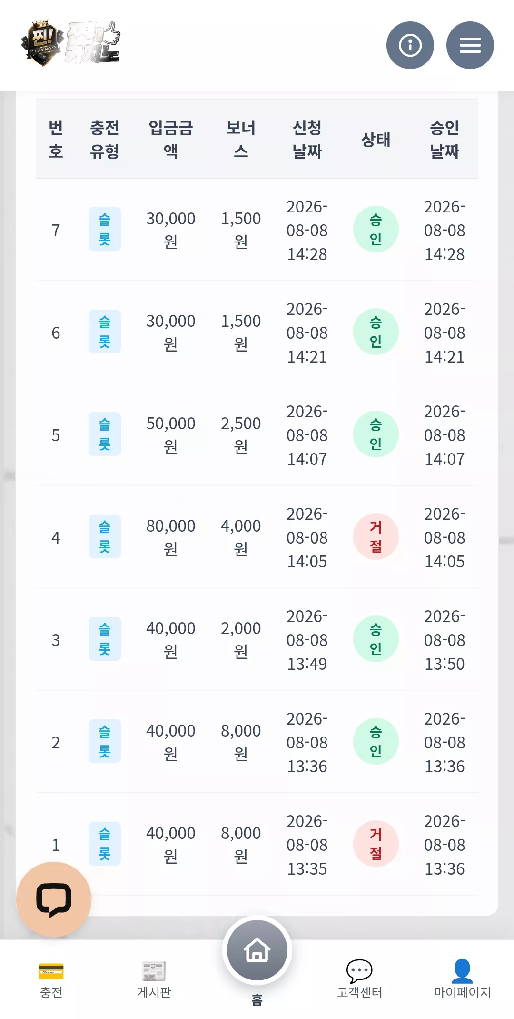
Task: Open 마이페이지 user icon
Action: [462, 979]
